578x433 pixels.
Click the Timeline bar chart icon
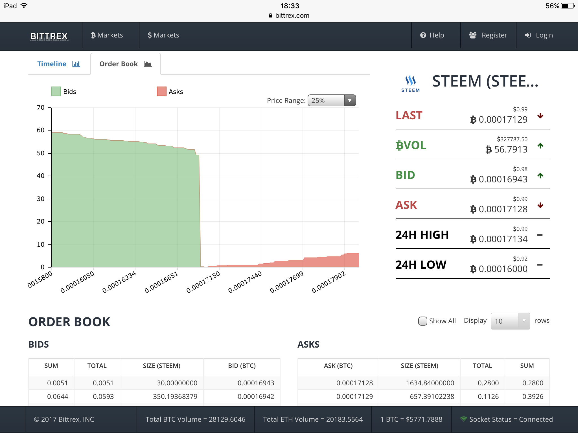pos(76,64)
